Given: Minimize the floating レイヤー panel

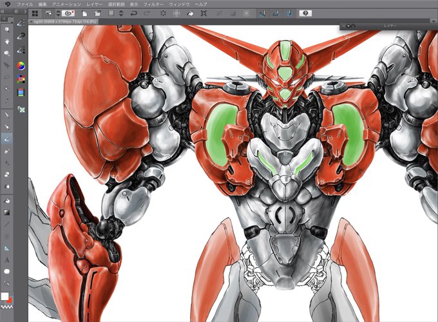Looking at the screenshot, I should [353, 26].
